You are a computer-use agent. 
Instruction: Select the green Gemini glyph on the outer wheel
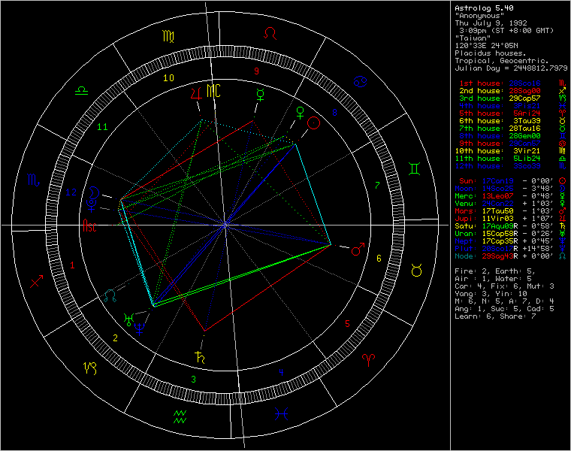(415, 168)
